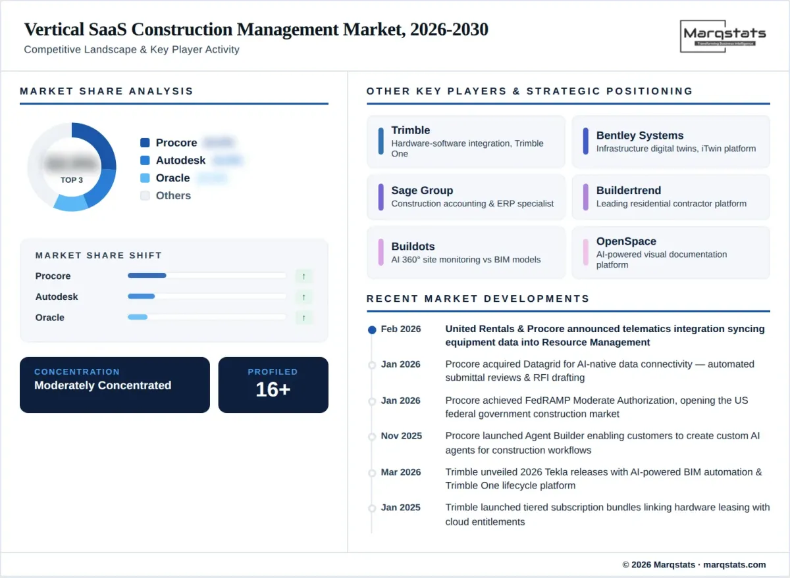The height and width of the screenshot is (578, 790).
Task: Click the Autodesk up arrow indicator
Action: (x=303, y=297)
